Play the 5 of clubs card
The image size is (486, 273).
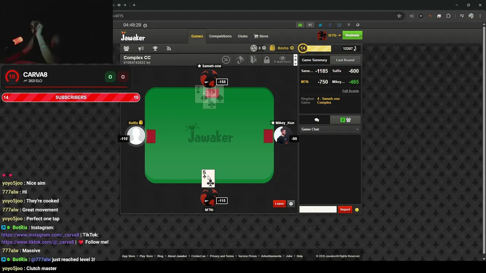(208, 179)
